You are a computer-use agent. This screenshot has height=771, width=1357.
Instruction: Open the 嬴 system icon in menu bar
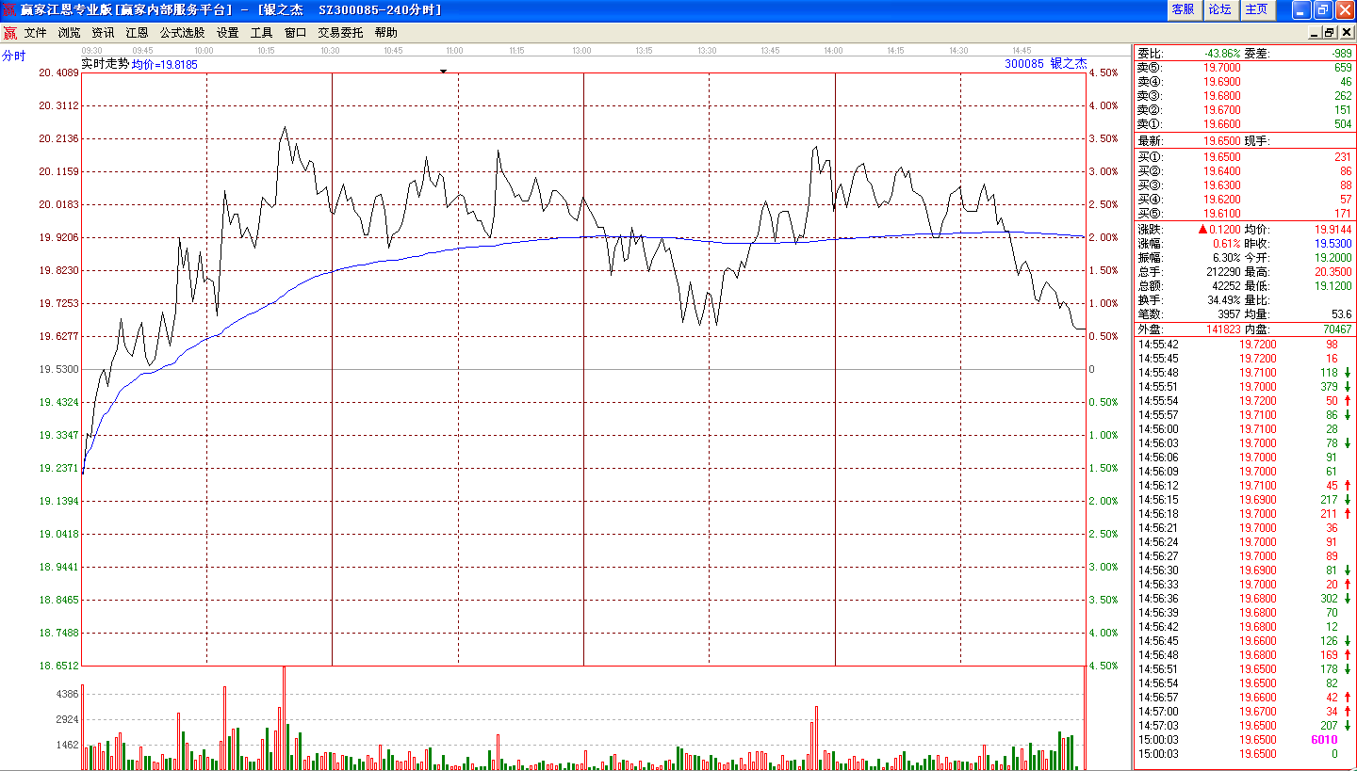9,32
